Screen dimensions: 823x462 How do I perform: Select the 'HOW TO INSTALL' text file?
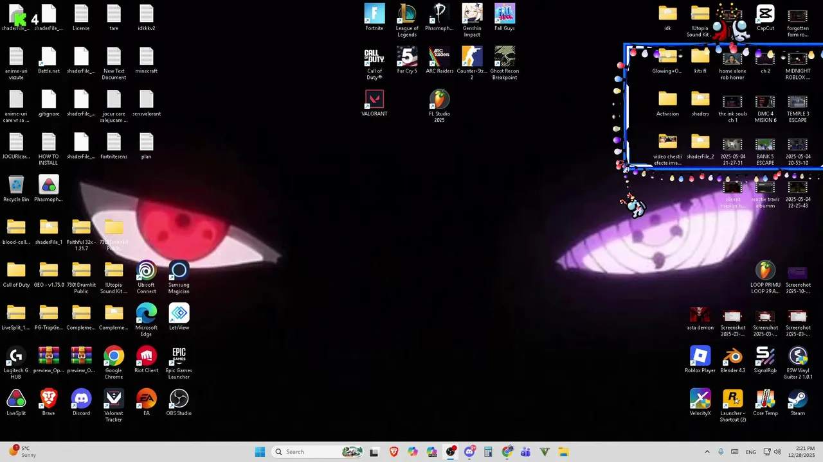[x=49, y=150]
